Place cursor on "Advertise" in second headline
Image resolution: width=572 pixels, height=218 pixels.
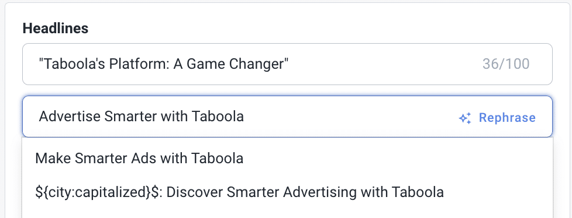click(x=70, y=117)
